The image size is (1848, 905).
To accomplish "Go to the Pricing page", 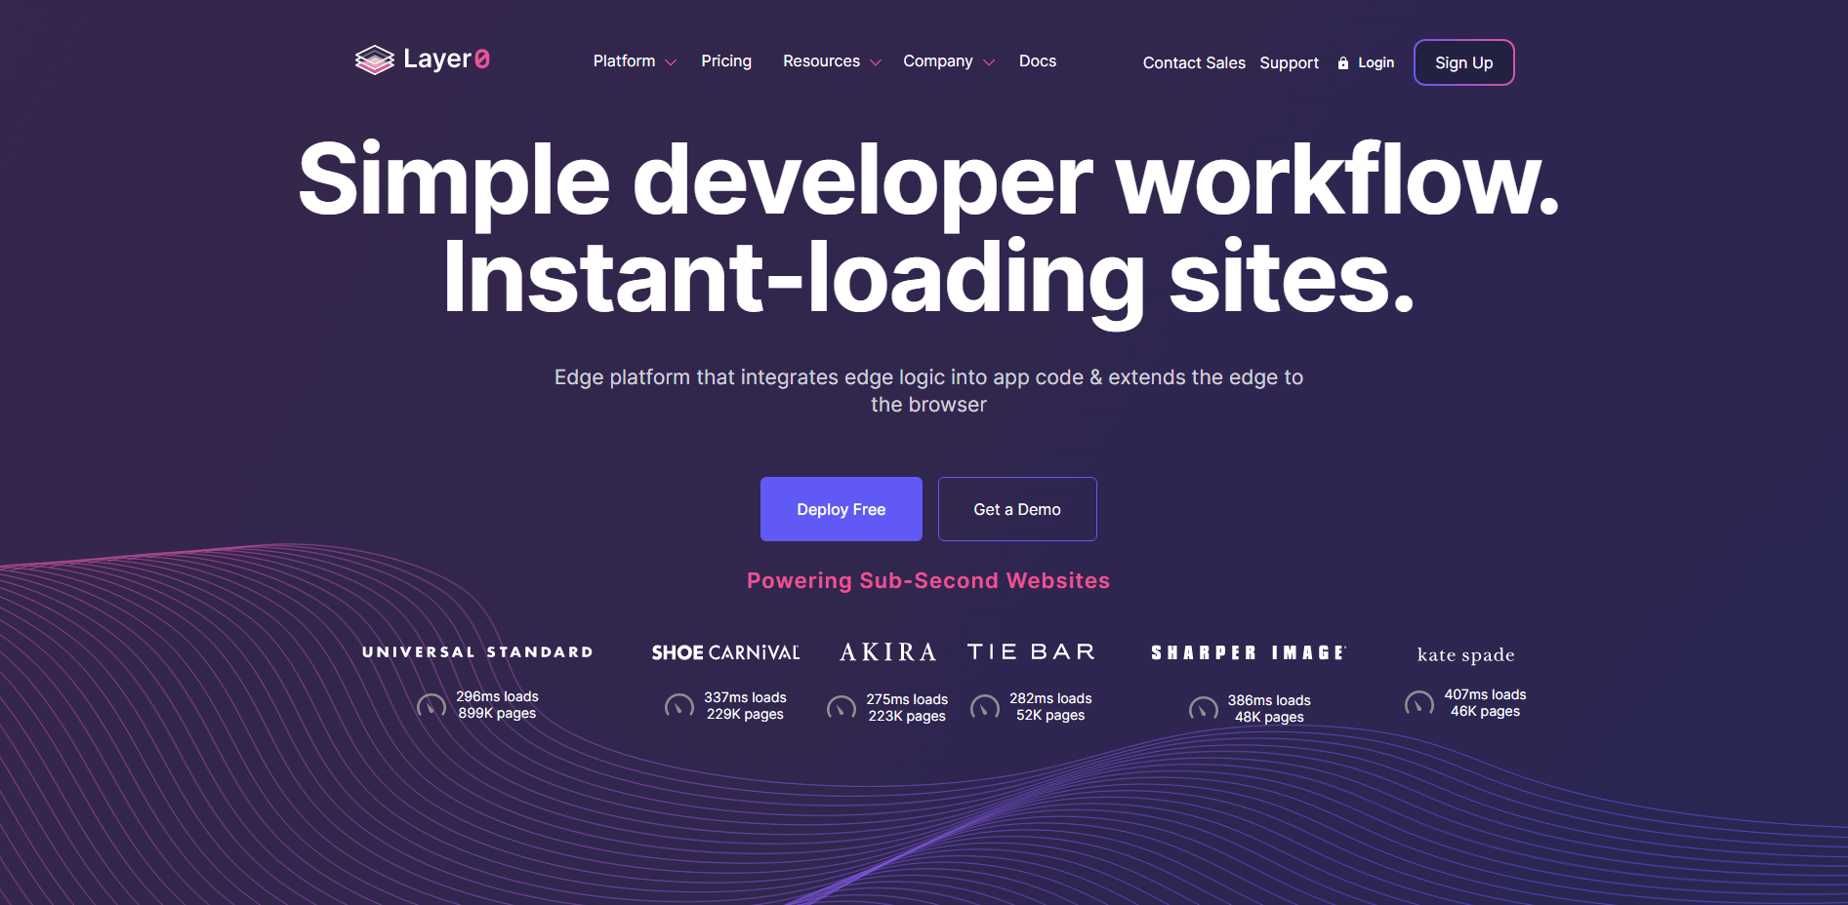I will tap(726, 61).
